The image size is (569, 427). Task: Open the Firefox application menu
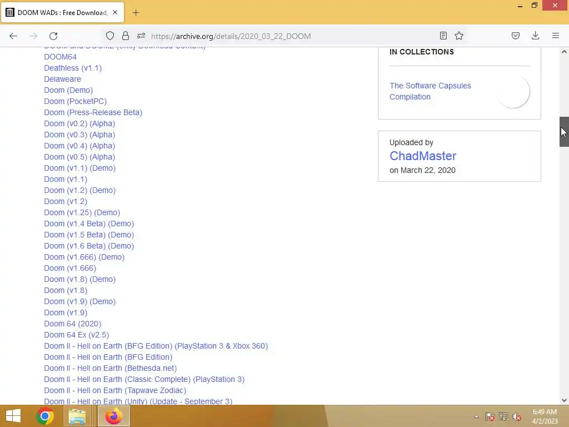[x=556, y=36]
